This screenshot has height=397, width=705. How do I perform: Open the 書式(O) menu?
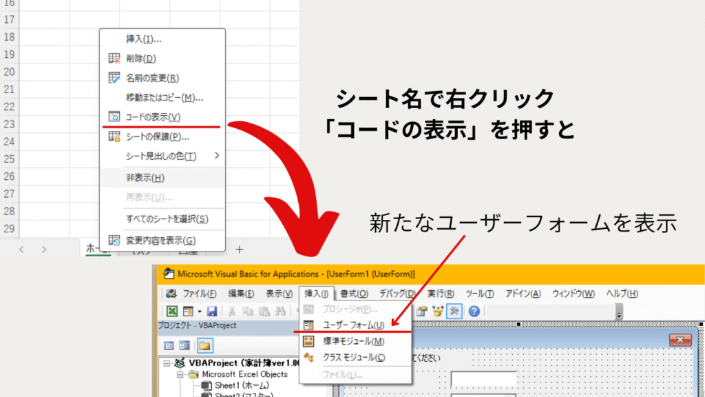tap(354, 294)
